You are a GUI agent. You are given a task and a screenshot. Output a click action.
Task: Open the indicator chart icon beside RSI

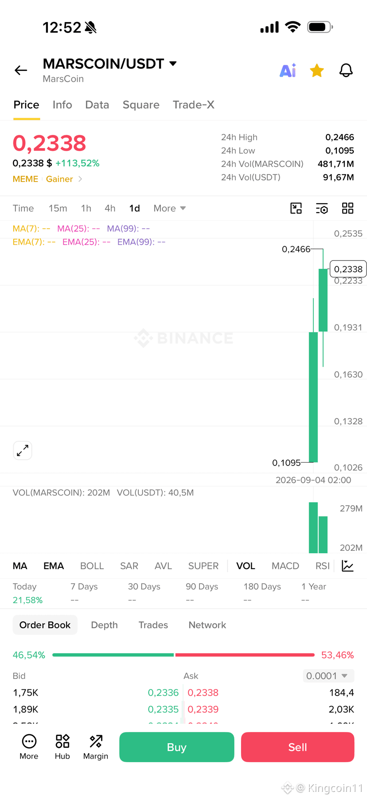point(348,566)
